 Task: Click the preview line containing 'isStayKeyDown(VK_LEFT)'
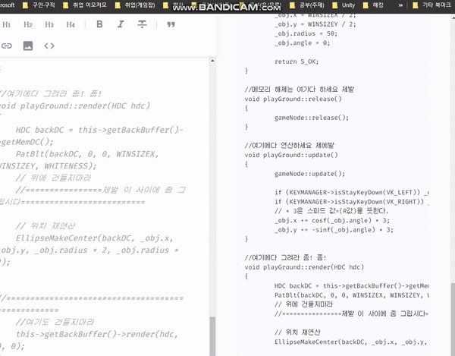click(352, 192)
